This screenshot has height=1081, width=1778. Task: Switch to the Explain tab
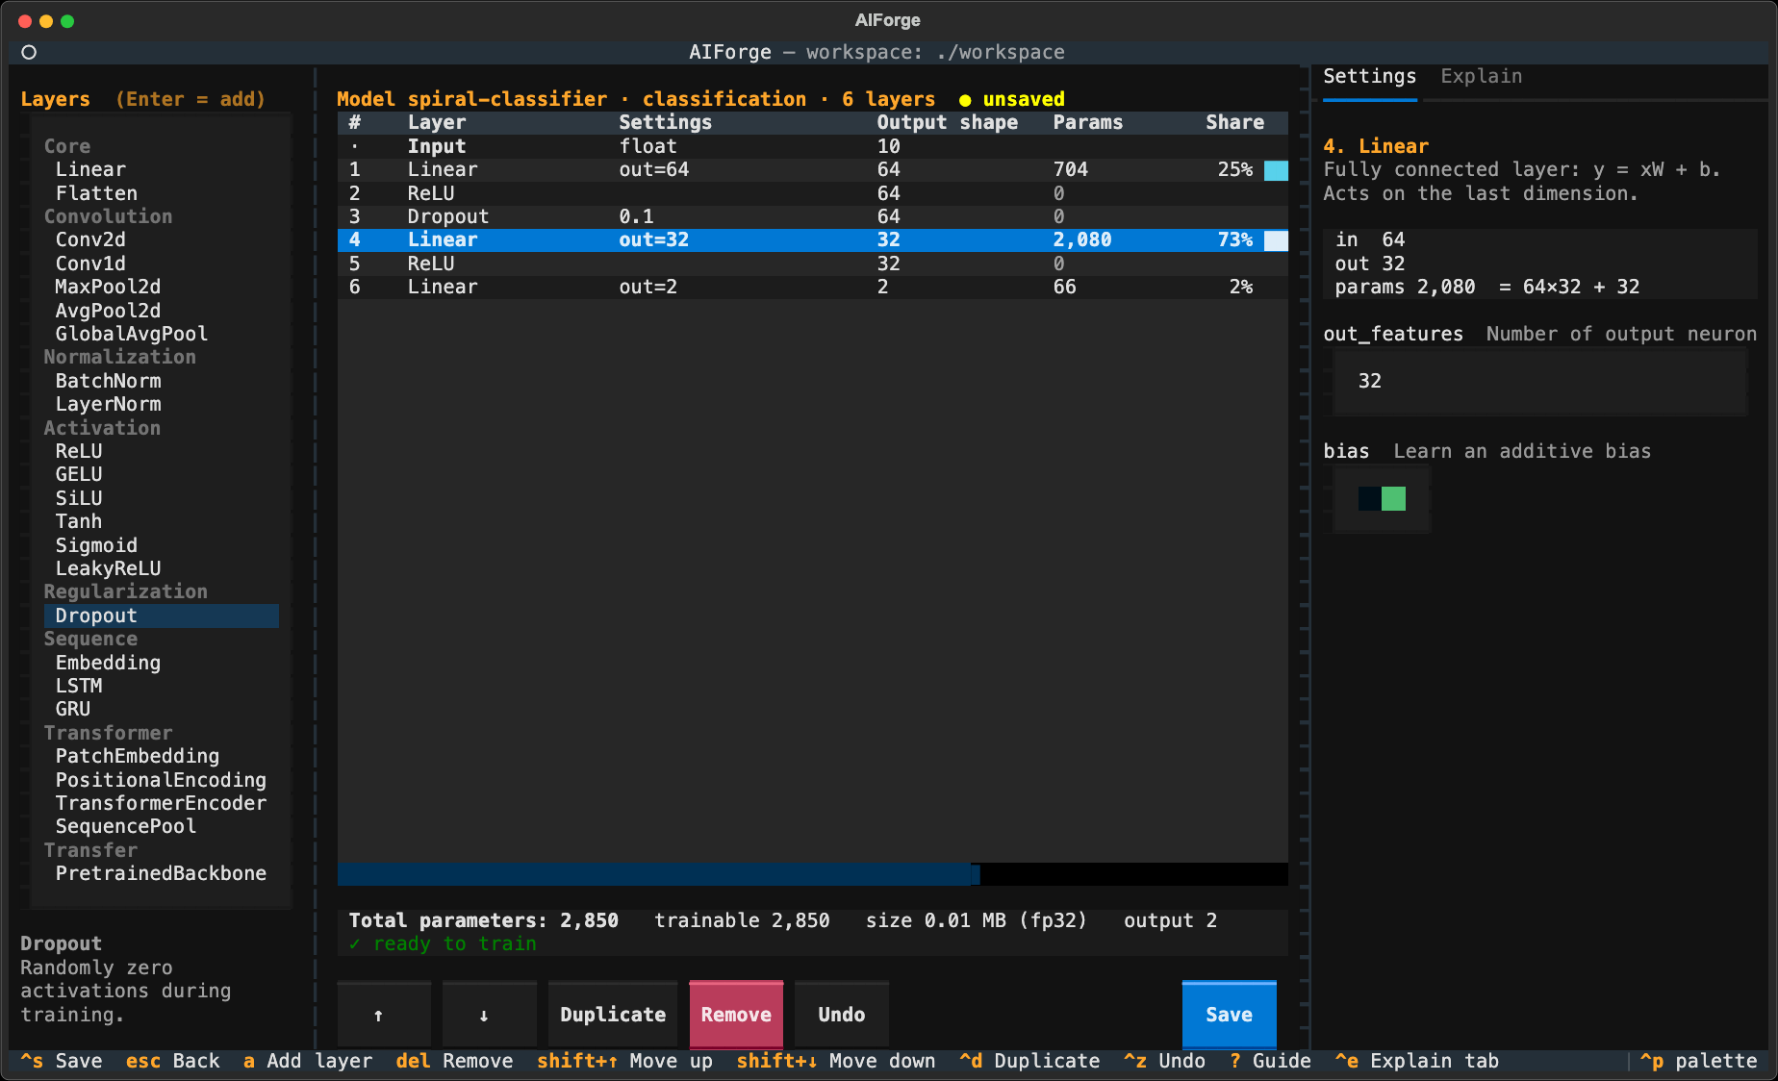[1481, 76]
